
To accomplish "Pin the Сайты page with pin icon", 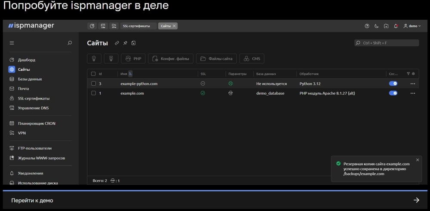I will click(x=125, y=43).
